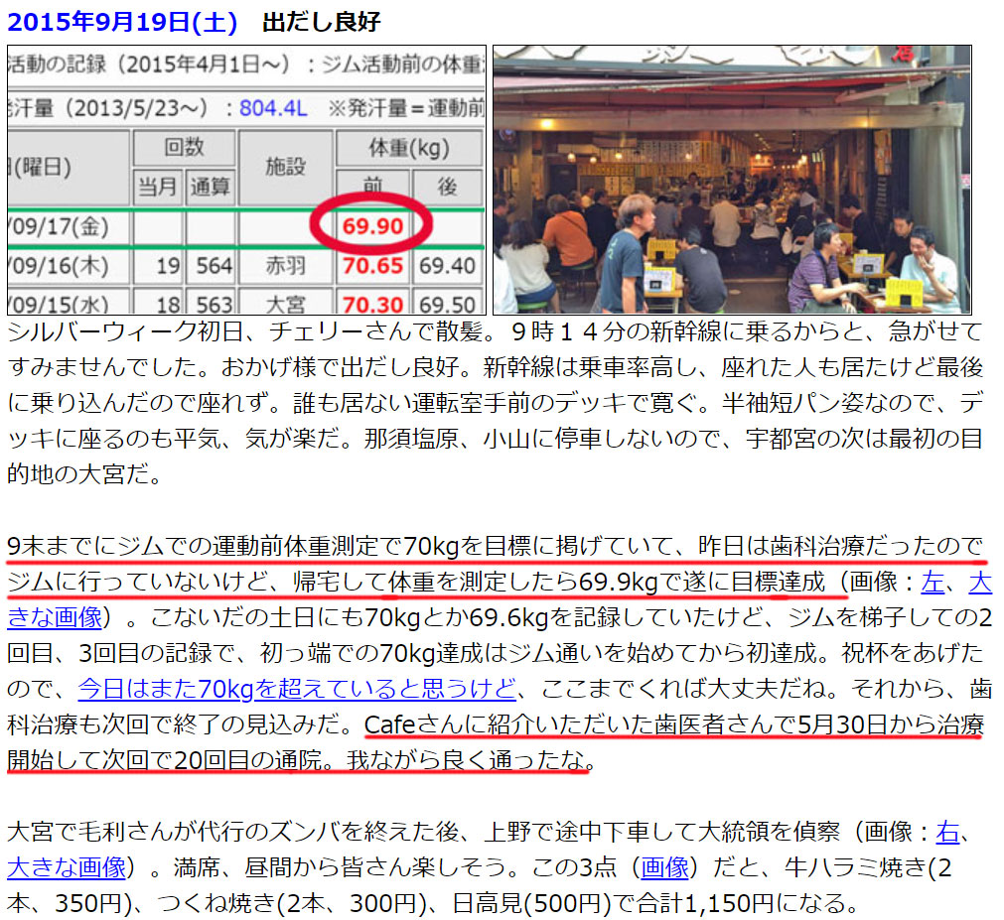Image resolution: width=1004 pixels, height=920 pixels.
Task: Click the 70.30 weight cell
Action: coord(372,304)
